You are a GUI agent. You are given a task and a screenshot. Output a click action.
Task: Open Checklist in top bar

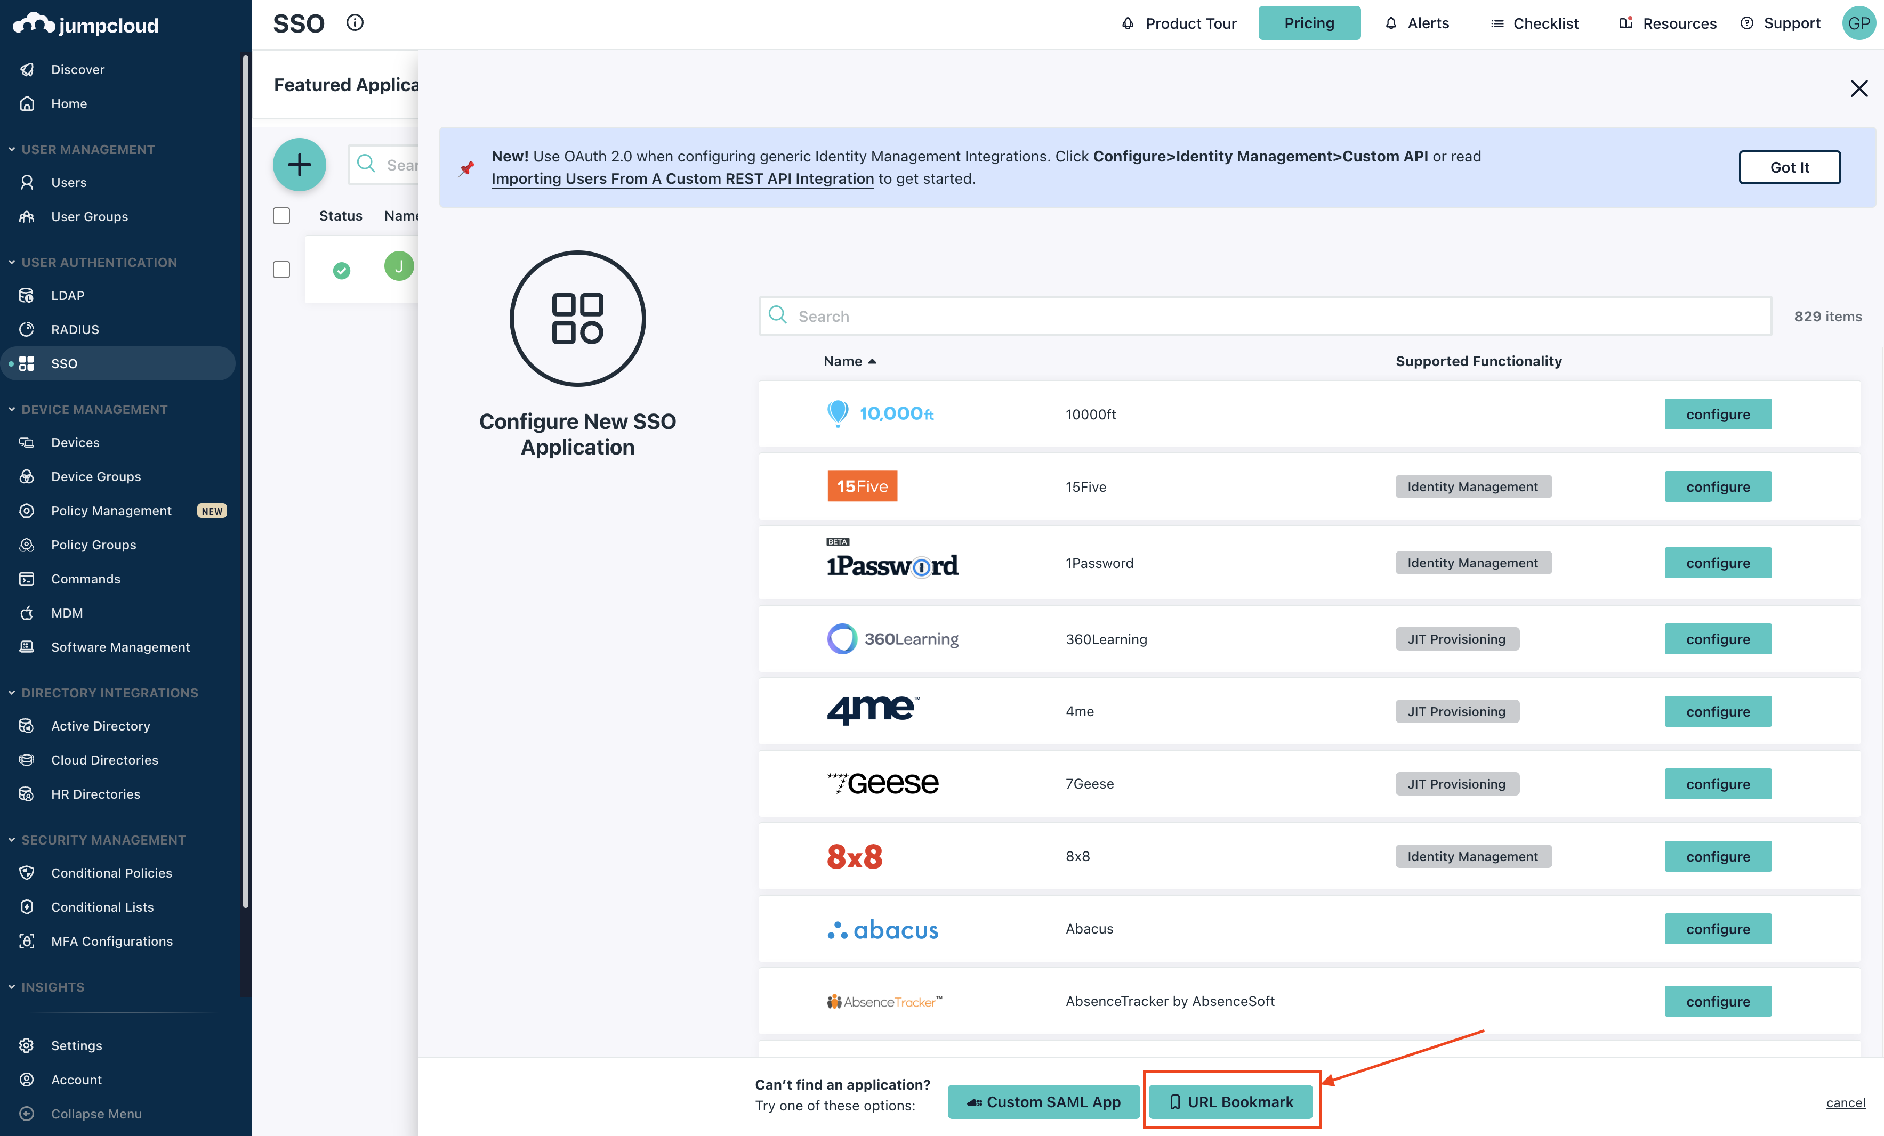point(1534,23)
